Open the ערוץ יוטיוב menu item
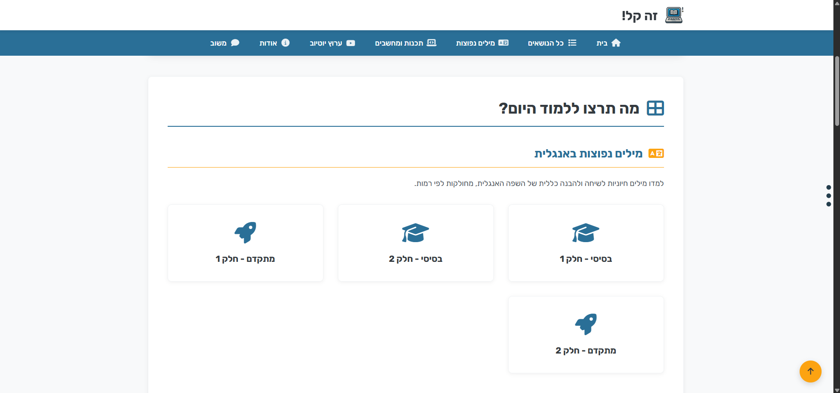Viewport: 840px width, 393px height. point(333,43)
